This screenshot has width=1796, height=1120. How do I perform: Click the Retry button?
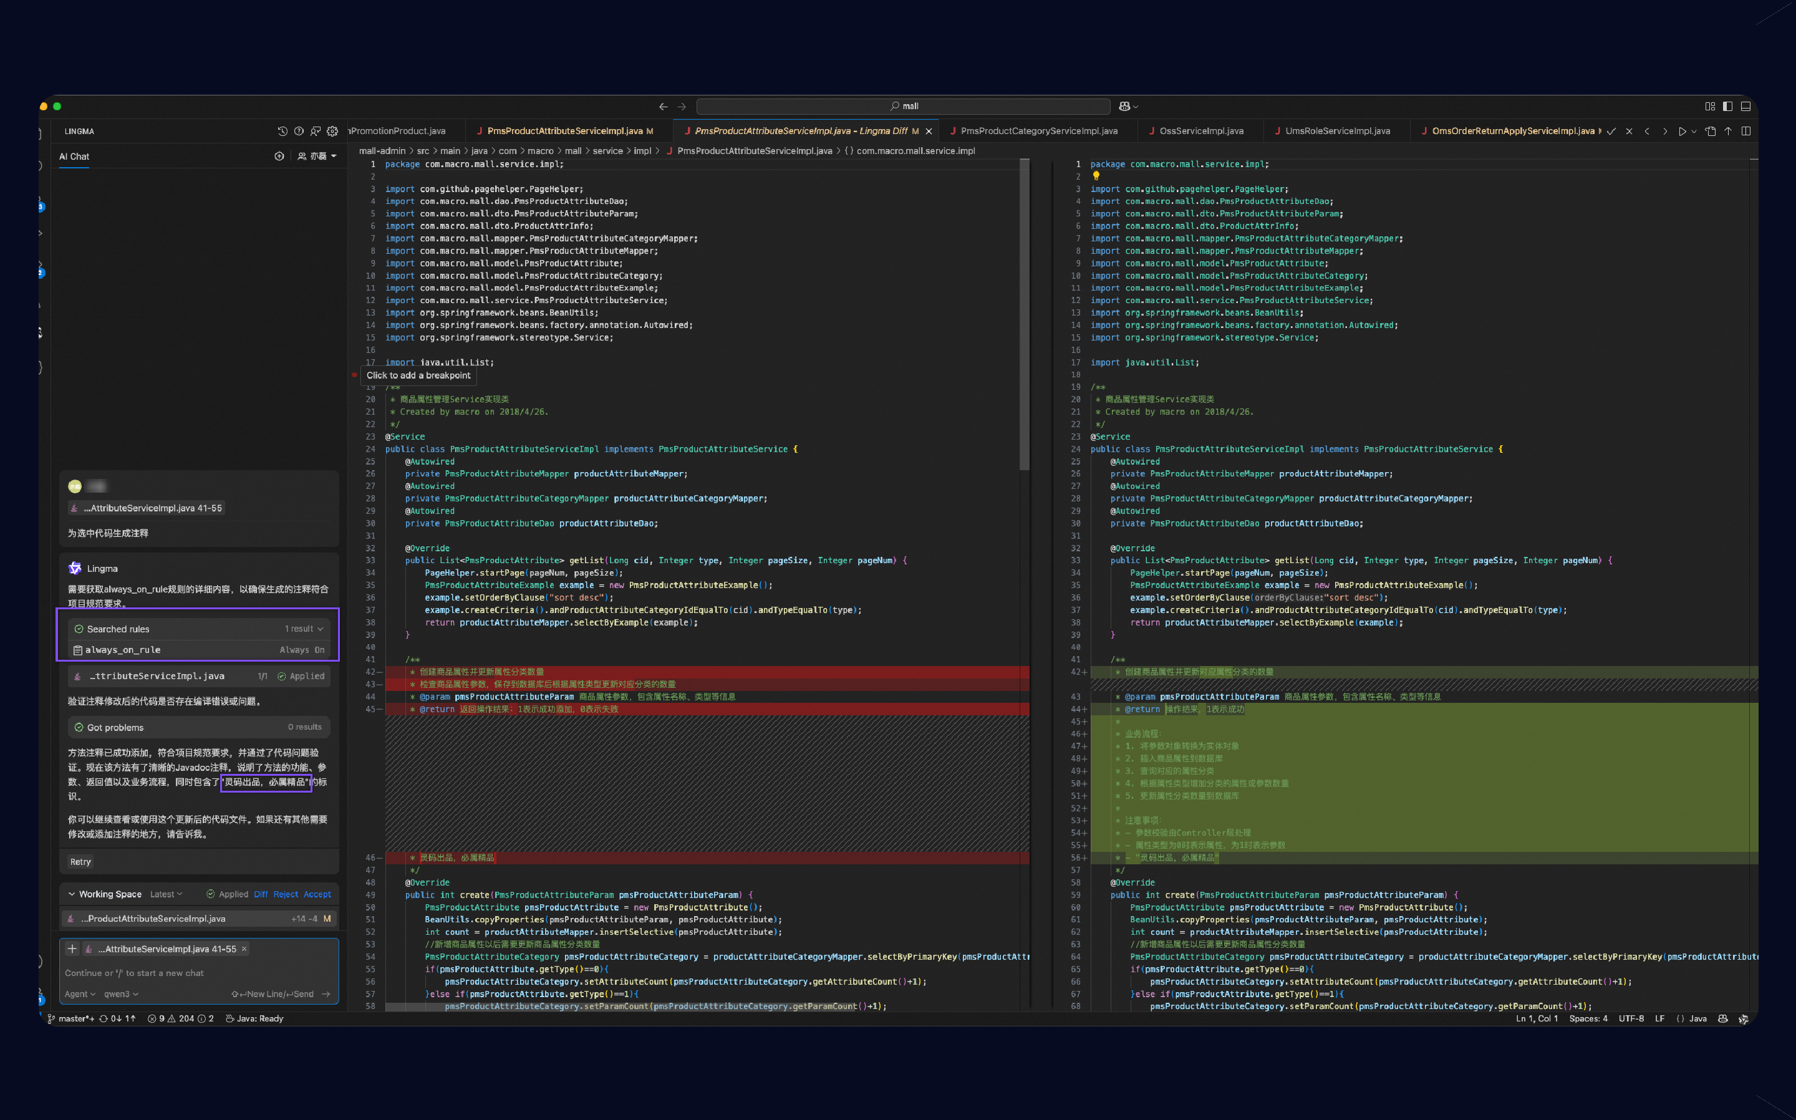coord(80,861)
